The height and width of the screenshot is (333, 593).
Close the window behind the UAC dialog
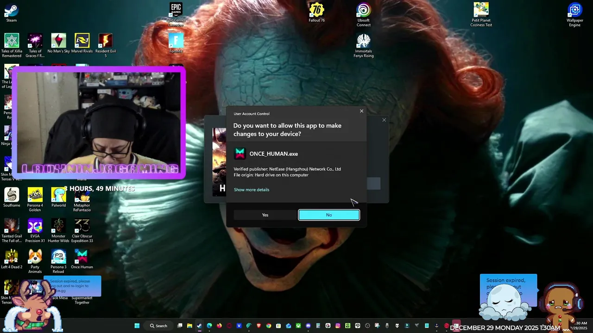tap(384, 120)
